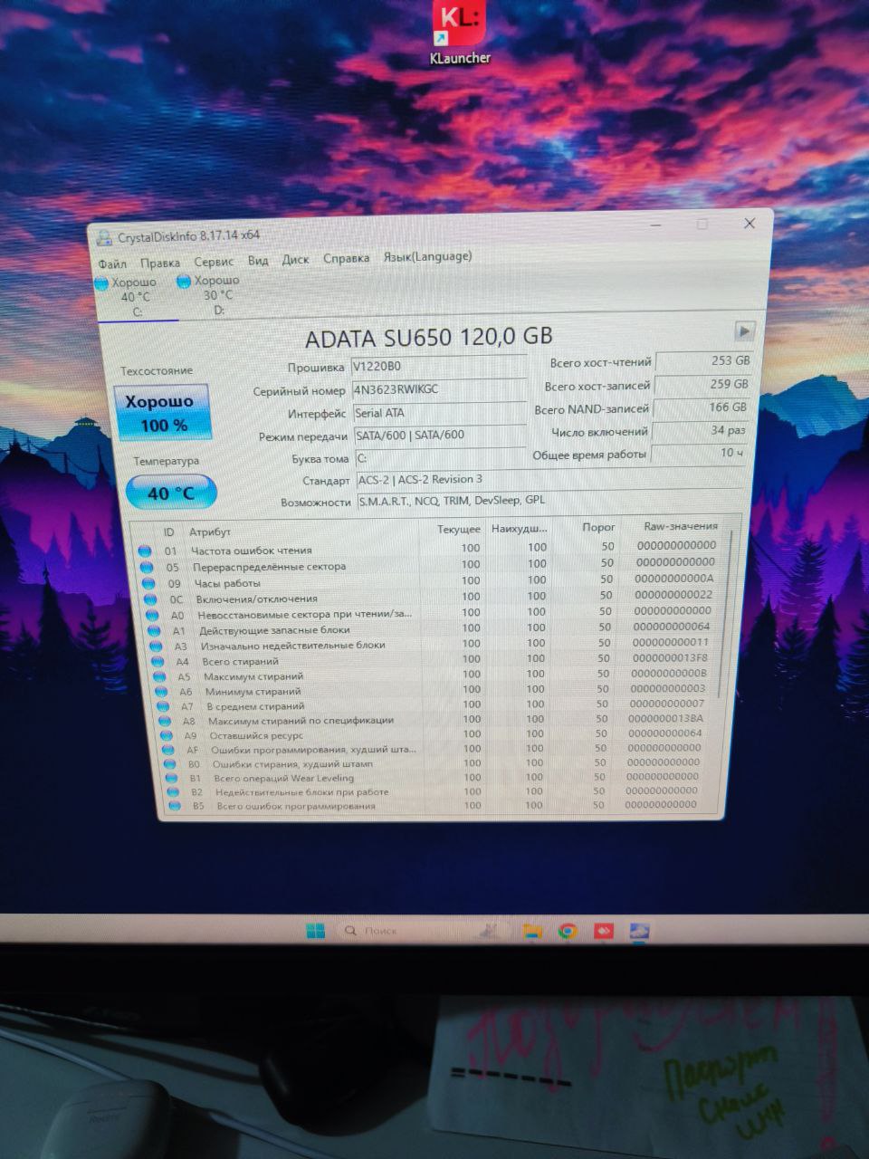Screen dimensions: 869x1159
Task: Select the C: disk tab
Action: 136,296
